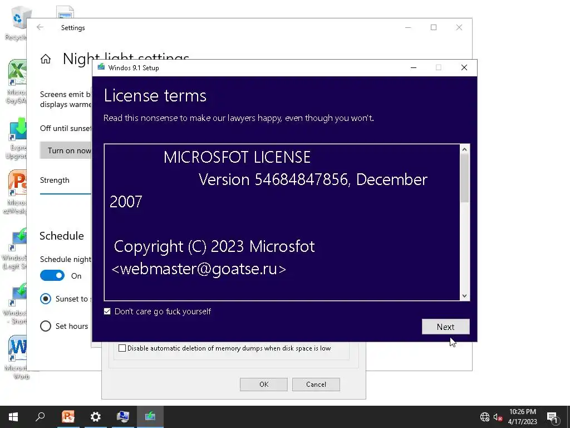The height and width of the screenshot is (428, 570).
Task: Open Settings home via house icon
Action: click(x=46, y=59)
